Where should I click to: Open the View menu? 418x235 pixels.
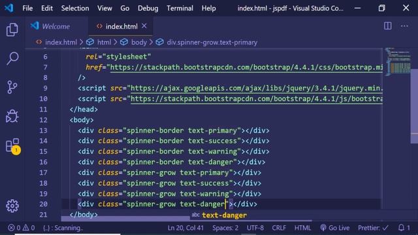coord(104,8)
